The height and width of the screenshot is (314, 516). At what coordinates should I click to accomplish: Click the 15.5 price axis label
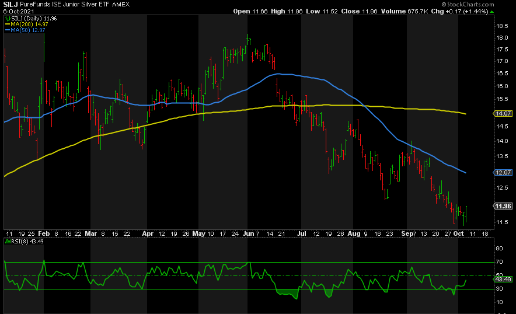coord(502,99)
